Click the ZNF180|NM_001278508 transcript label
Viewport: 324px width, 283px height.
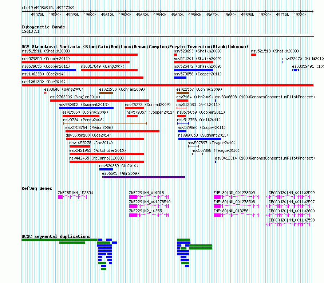tap(234, 202)
